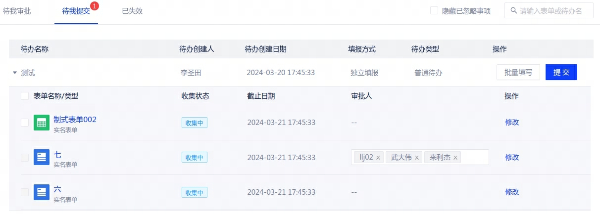Click the 批量填写 button
Image resolution: width=600 pixels, height=214 pixels.
[518, 72]
